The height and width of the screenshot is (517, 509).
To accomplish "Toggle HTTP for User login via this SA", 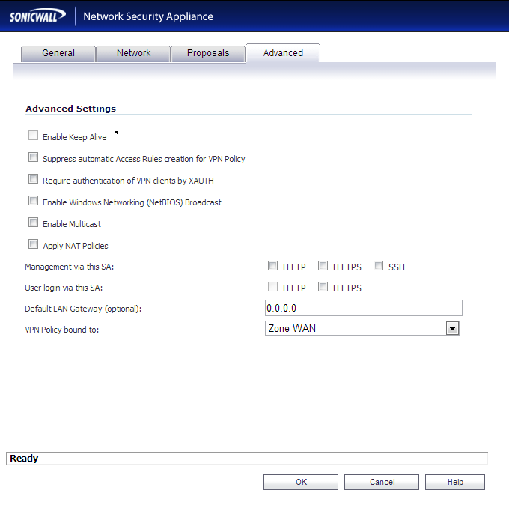I will pyautogui.click(x=272, y=287).
